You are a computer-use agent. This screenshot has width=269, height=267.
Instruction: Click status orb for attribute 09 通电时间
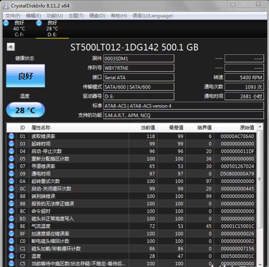click(11, 173)
